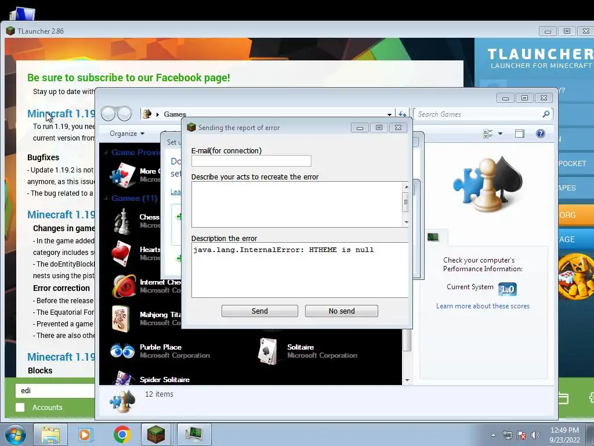Click the Be sure to subscribe Facebook heading
Screen dimensions: 594x446
128,78
